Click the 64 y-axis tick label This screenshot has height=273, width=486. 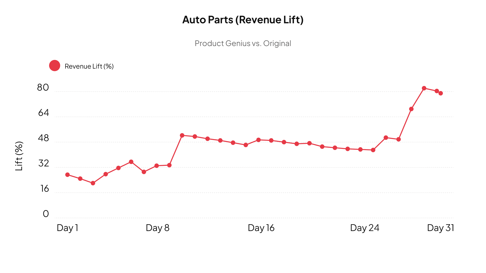pyautogui.click(x=43, y=113)
